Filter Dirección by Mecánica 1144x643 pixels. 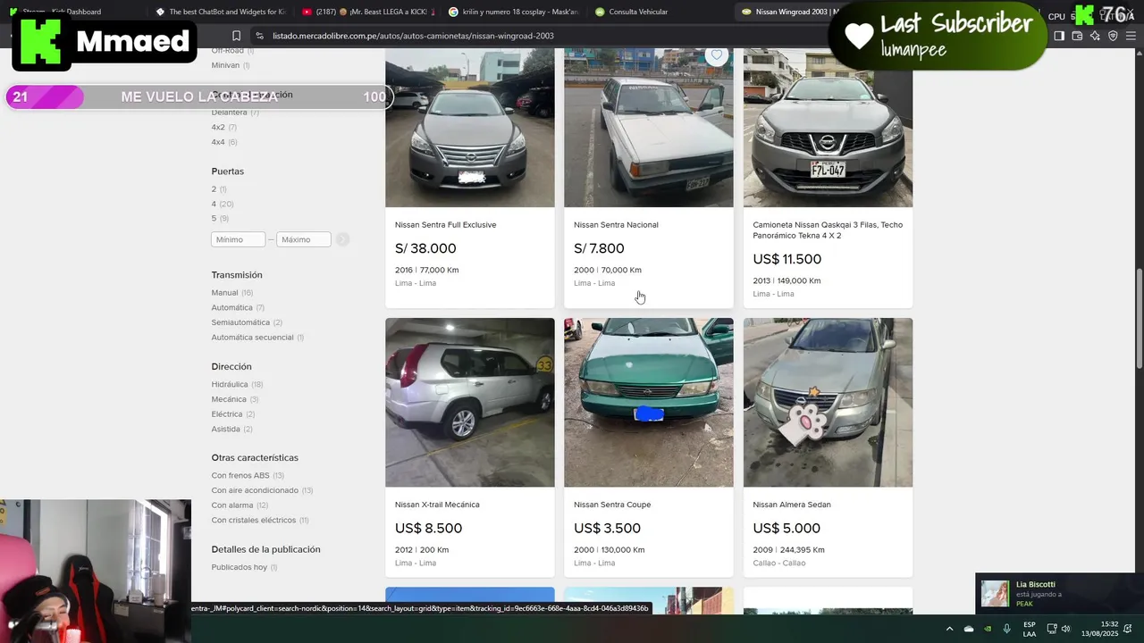click(x=235, y=399)
